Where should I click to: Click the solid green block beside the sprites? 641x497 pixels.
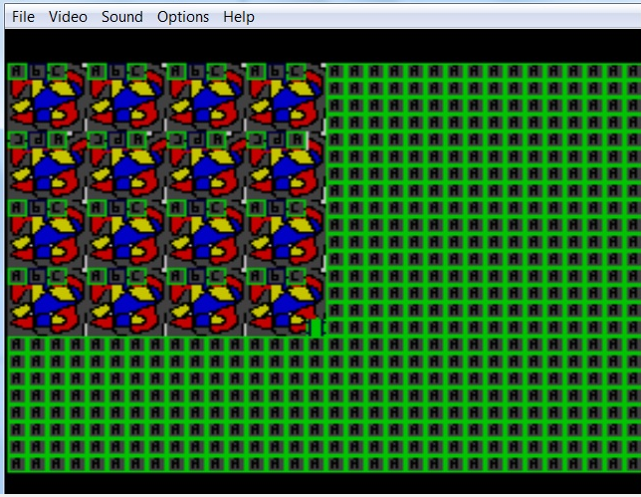pyautogui.click(x=316, y=327)
